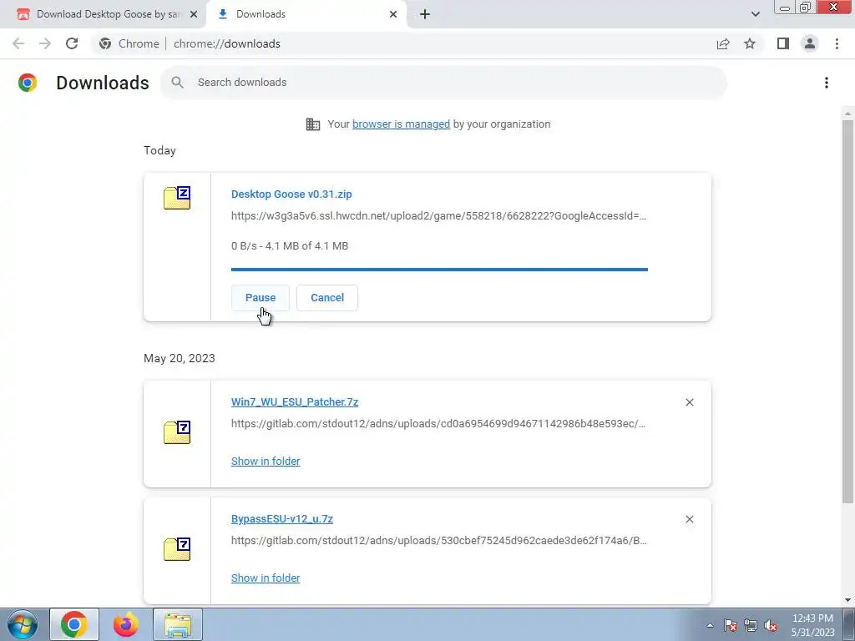Close the Downloads tab

[393, 14]
